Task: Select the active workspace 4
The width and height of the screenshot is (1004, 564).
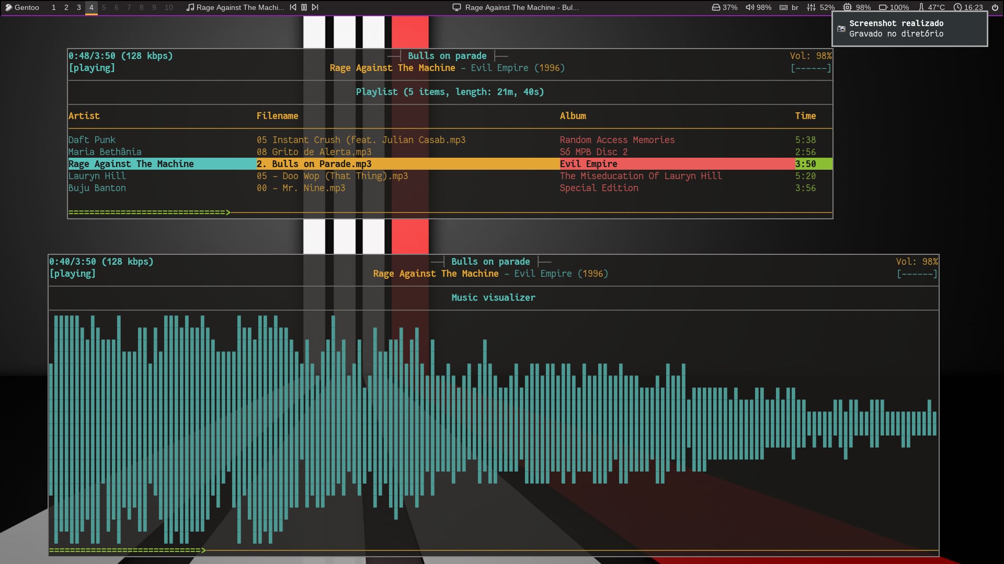Action: [91, 7]
